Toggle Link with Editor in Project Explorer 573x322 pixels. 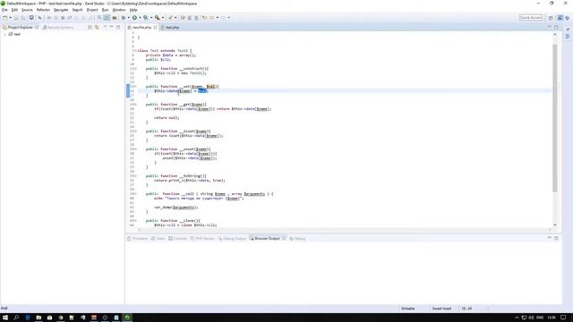(x=97, y=28)
